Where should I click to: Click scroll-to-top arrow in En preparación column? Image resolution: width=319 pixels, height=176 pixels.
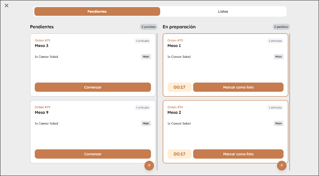point(282,165)
